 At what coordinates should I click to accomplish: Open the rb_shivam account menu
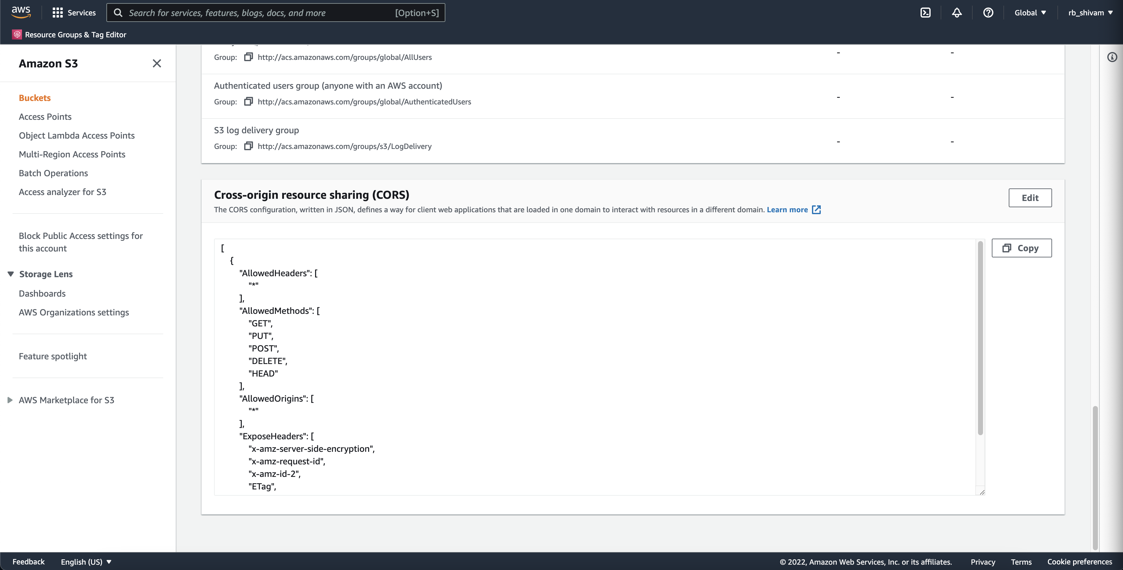tap(1090, 13)
